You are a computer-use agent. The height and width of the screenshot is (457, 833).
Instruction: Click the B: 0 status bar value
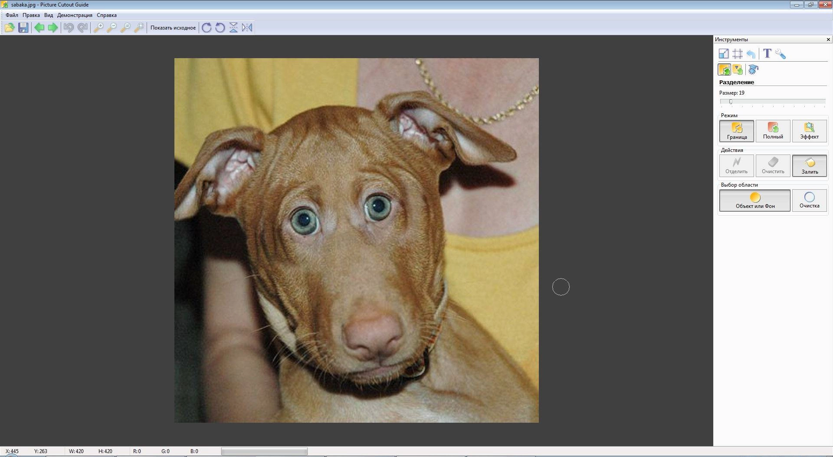tap(194, 451)
